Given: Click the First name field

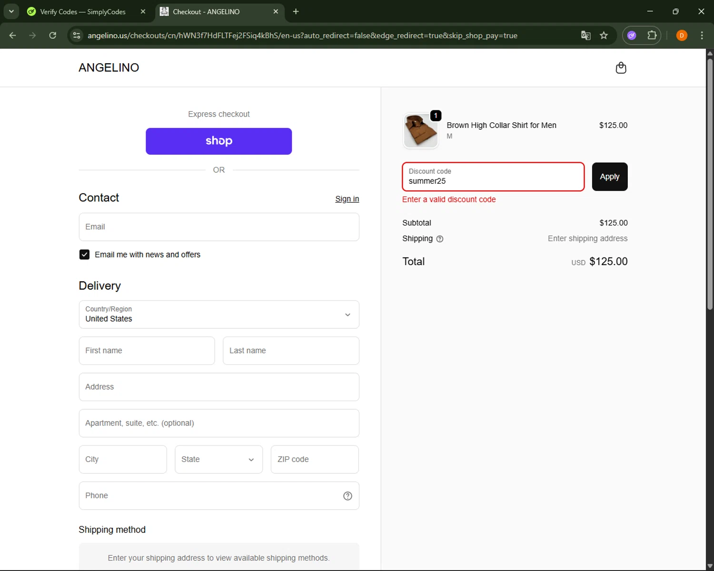Looking at the screenshot, I should (147, 351).
